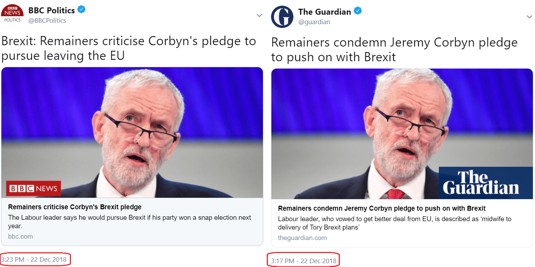Open The Guardian profile name
This screenshot has height=267, width=535.
(x=324, y=12)
